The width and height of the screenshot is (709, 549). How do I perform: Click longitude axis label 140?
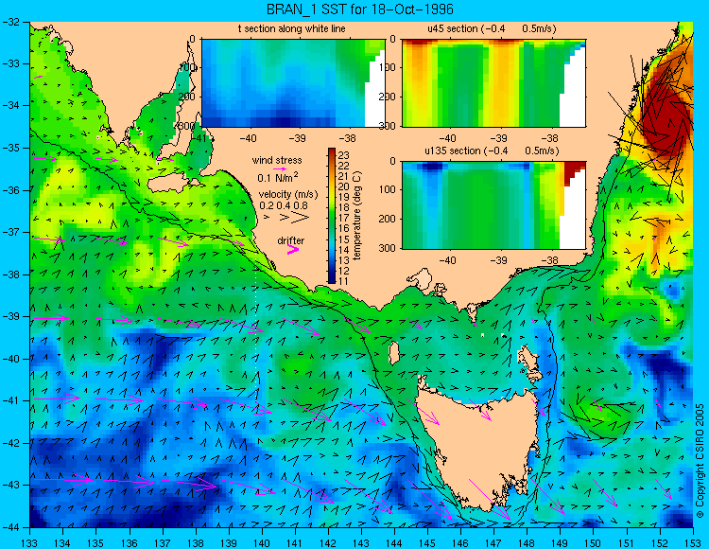[262, 543]
